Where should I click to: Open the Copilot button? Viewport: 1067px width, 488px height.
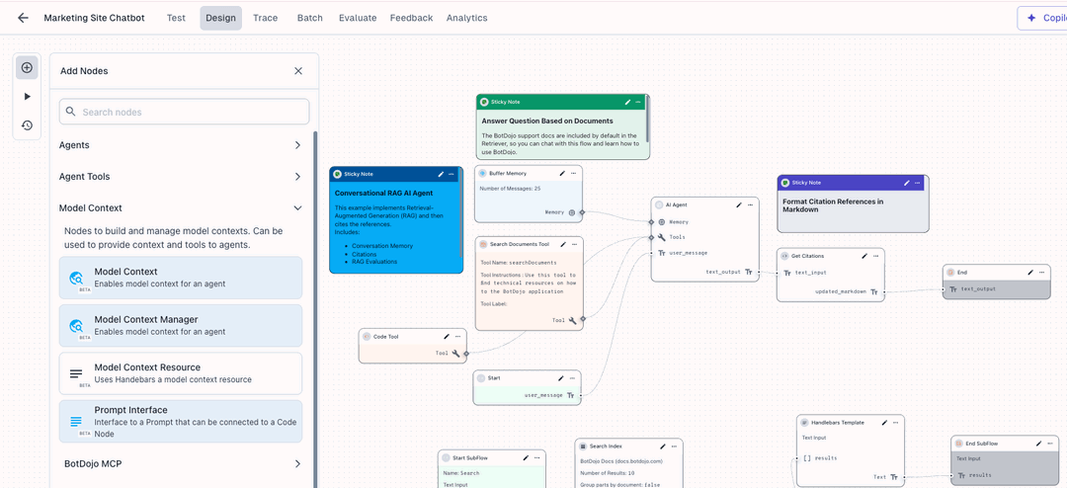coord(1042,19)
